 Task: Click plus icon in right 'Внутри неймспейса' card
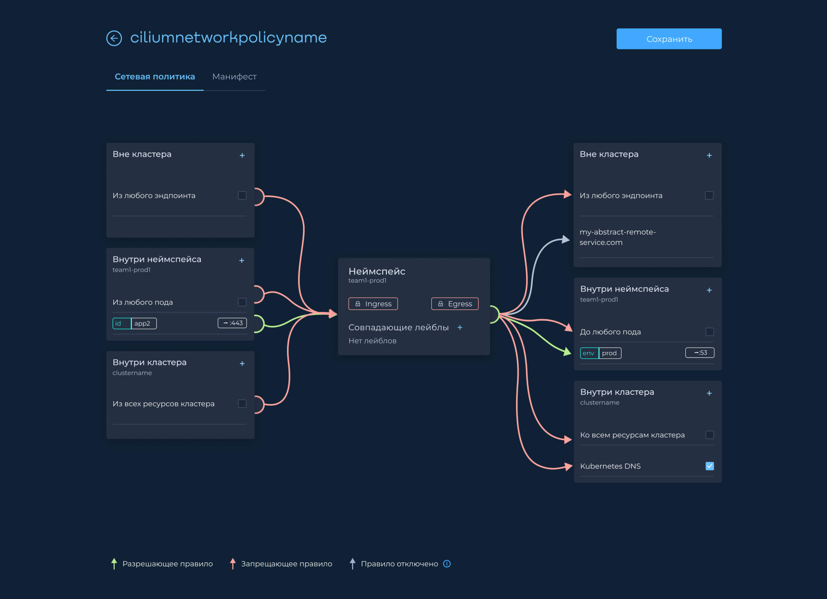[x=709, y=290]
